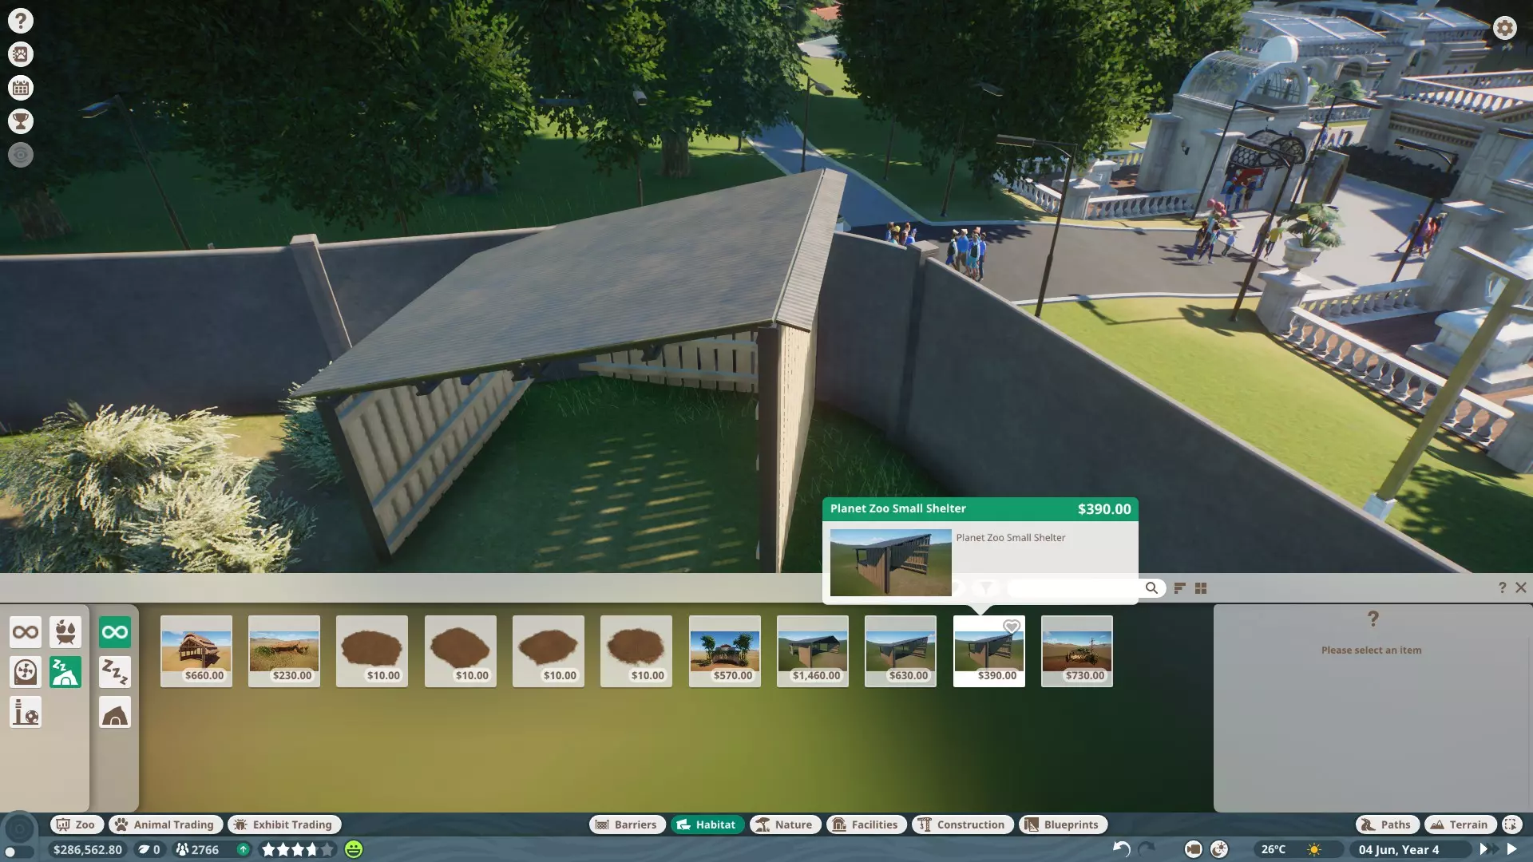The width and height of the screenshot is (1533, 862).
Task: Open the climate control fan category
Action: [26, 672]
